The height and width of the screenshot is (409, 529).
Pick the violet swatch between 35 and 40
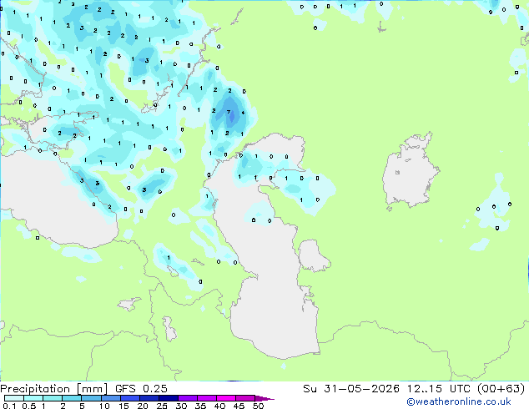(206, 398)
